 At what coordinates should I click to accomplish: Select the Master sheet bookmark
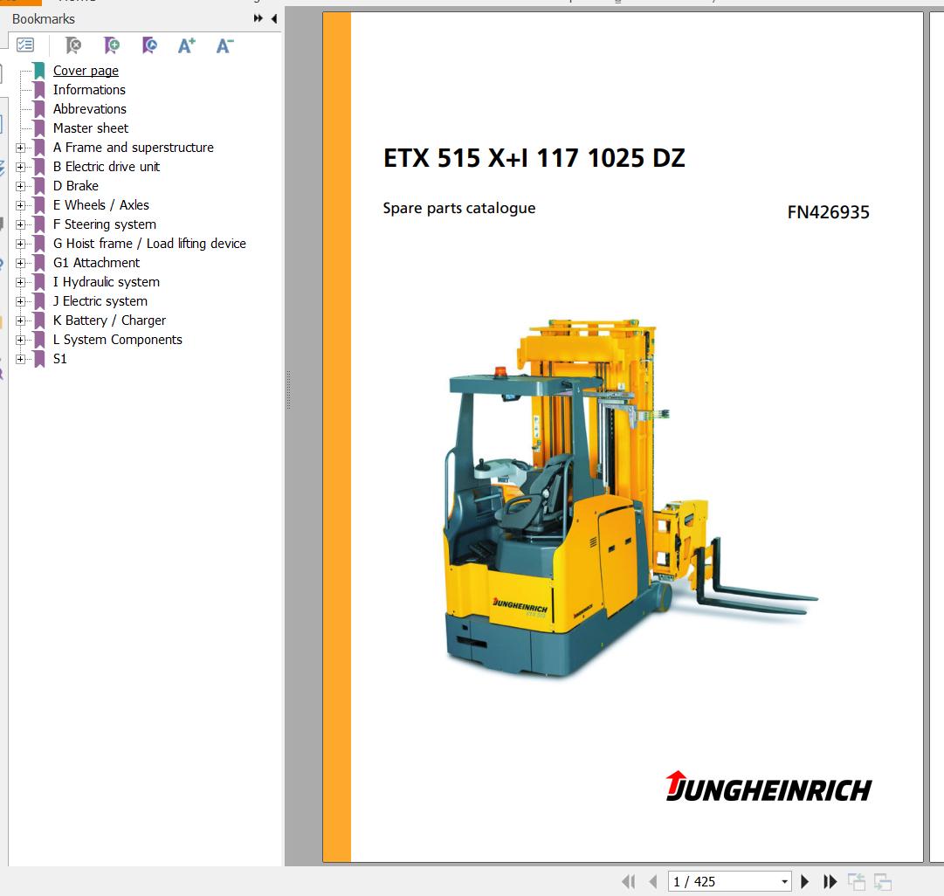coord(90,128)
